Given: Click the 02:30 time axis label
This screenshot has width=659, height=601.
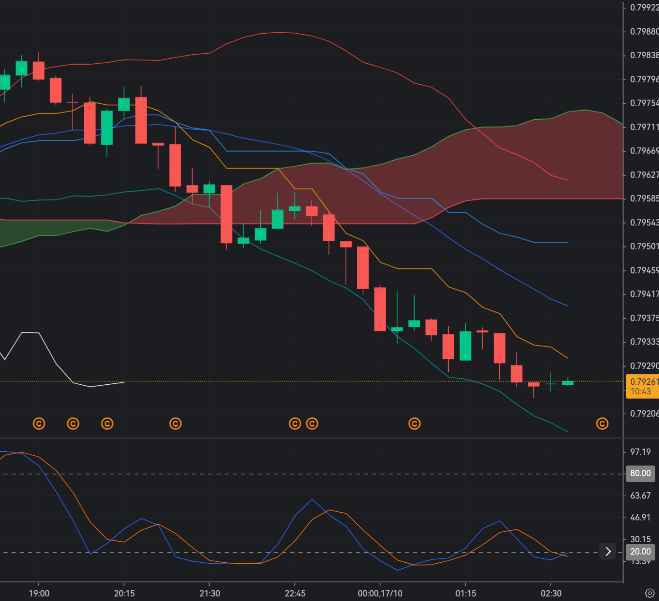Looking at the screenshot, I should tap(551, 593).
